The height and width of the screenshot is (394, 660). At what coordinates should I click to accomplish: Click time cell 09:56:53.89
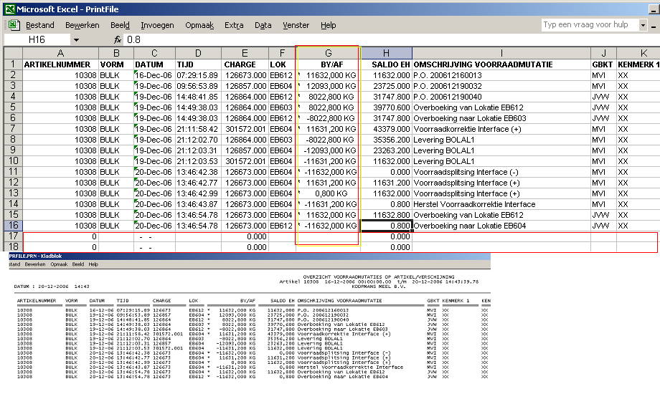tap(198, 86)
